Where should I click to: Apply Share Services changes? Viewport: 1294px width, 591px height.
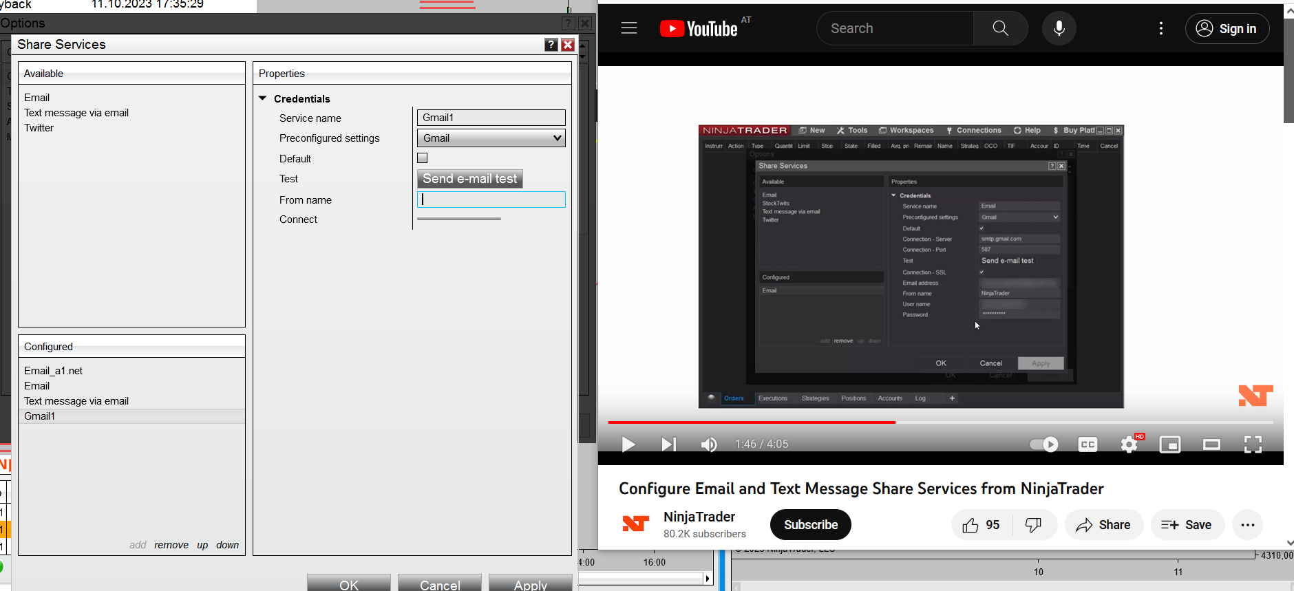531,583
